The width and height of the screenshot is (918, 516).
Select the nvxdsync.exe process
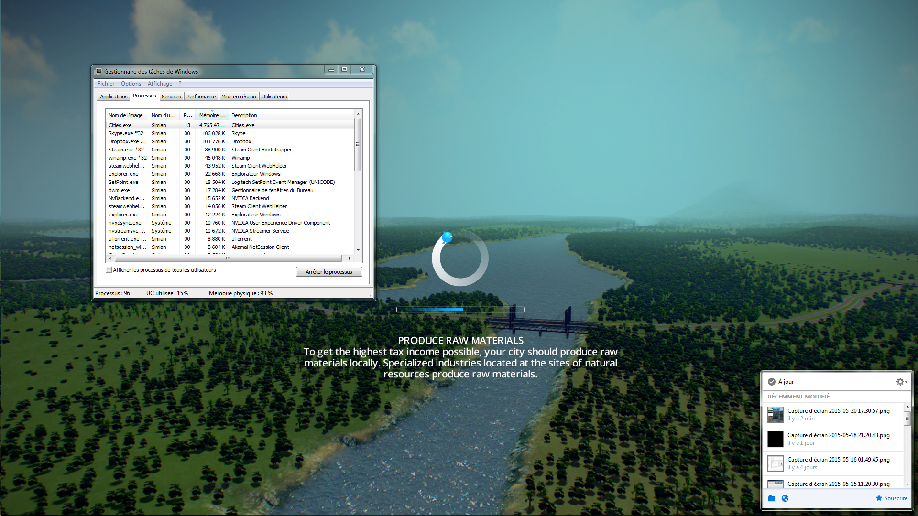tap(230, 223)
